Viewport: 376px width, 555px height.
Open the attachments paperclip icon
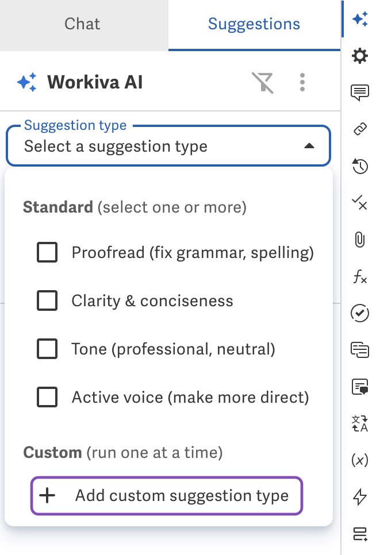[x=360, y=240]
